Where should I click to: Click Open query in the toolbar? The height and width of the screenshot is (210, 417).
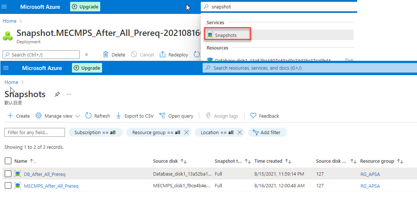point(176,116)
